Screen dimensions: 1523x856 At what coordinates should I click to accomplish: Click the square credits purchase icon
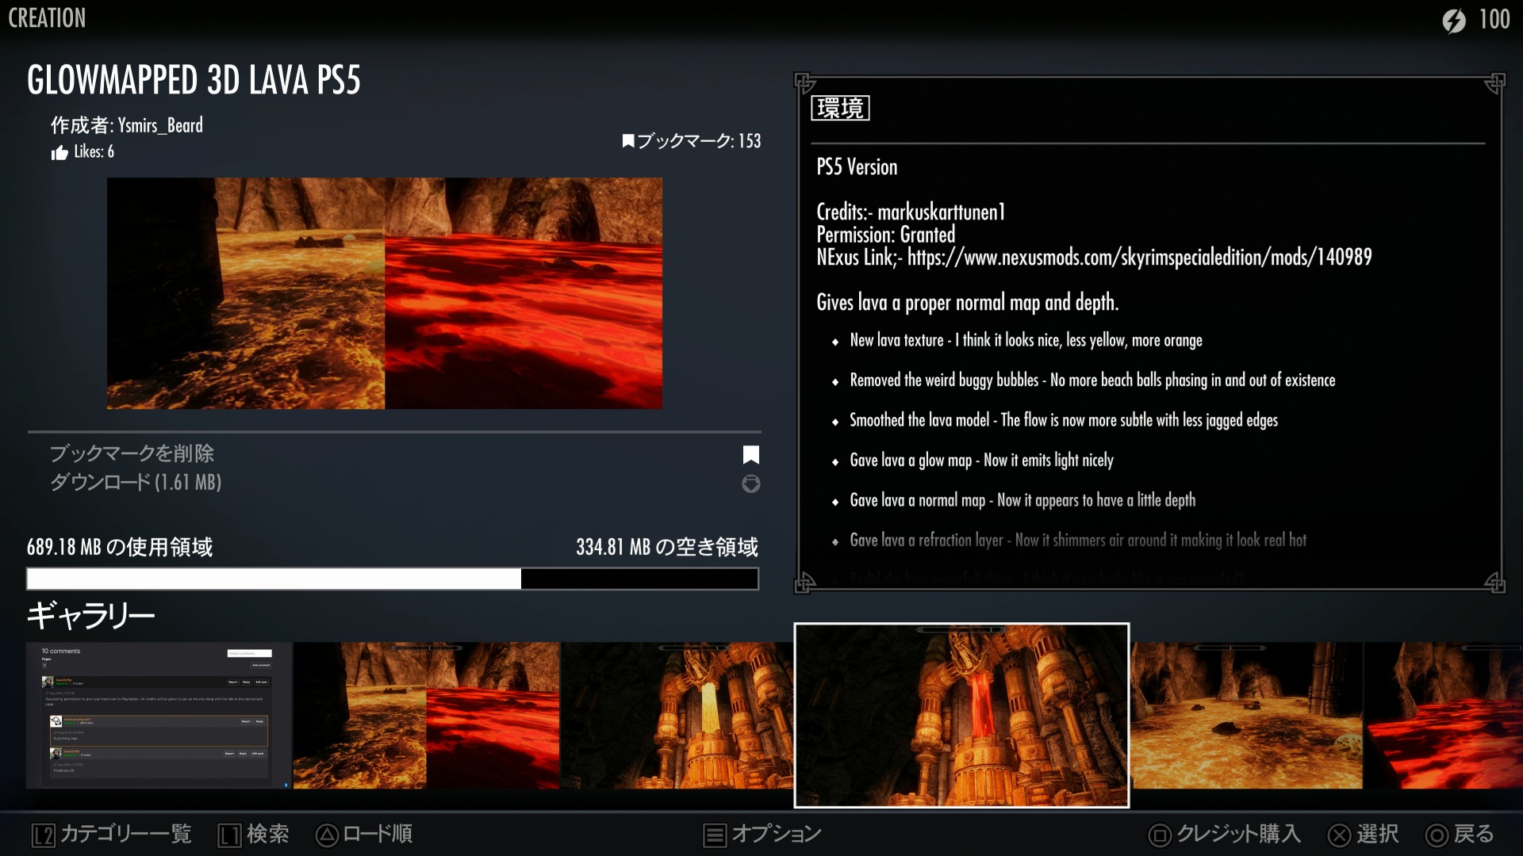pyautogui.click(x=1160, y=835)
